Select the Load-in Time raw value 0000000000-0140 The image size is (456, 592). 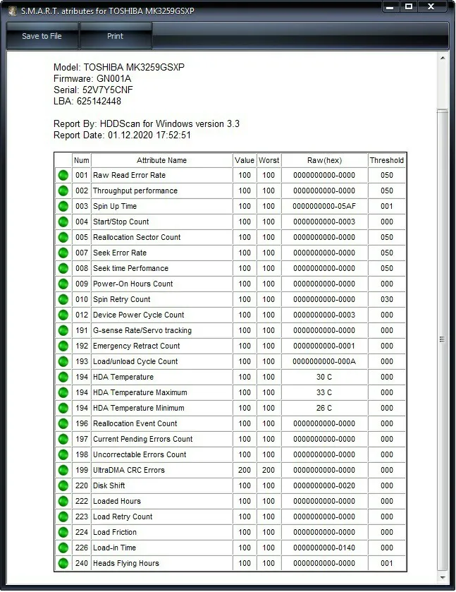click(324, 548)
